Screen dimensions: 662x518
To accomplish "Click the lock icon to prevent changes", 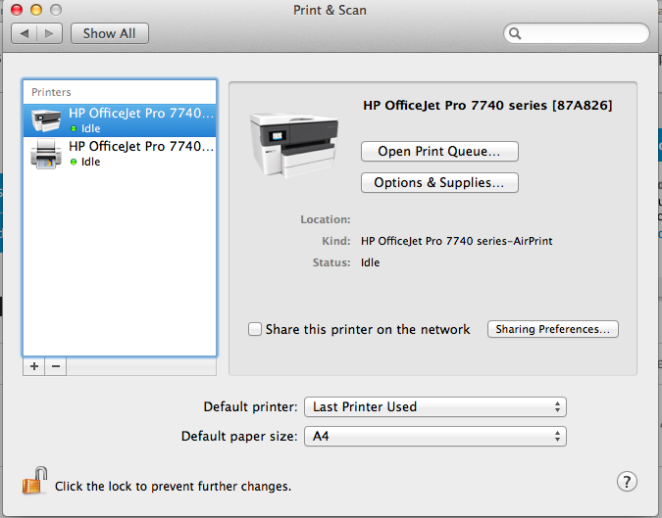I will tap(34, 481).
